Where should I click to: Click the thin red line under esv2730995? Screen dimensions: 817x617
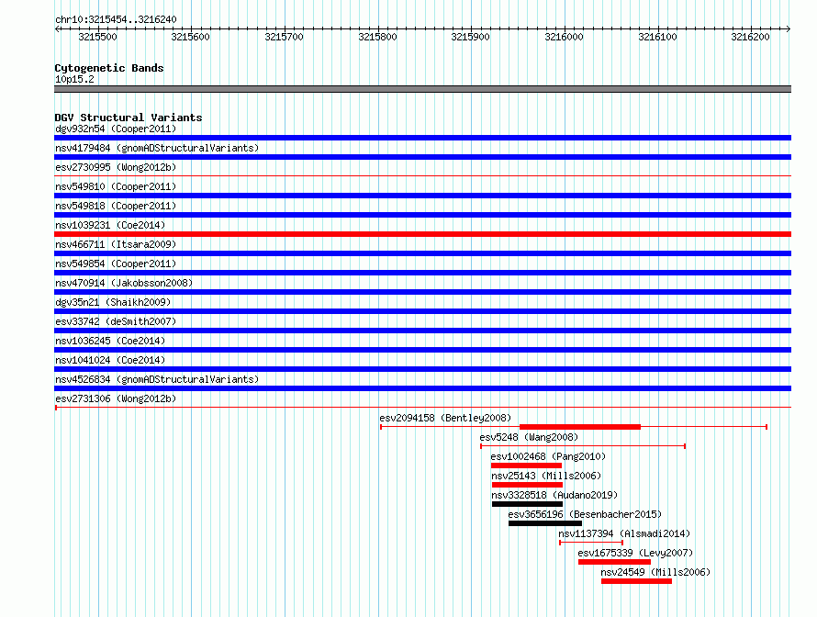pyautogui.click(x=422, y=176)
